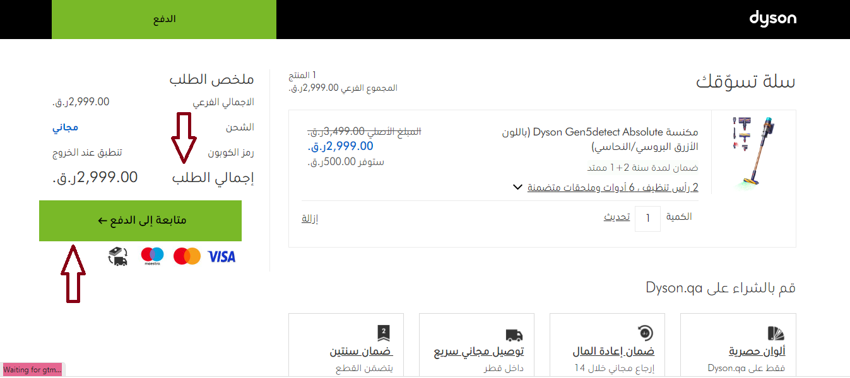Click the قم بالشراء على Dyson.qa heading
The width and height of the screenshot is (850, 378).
(x=721, y=288)
